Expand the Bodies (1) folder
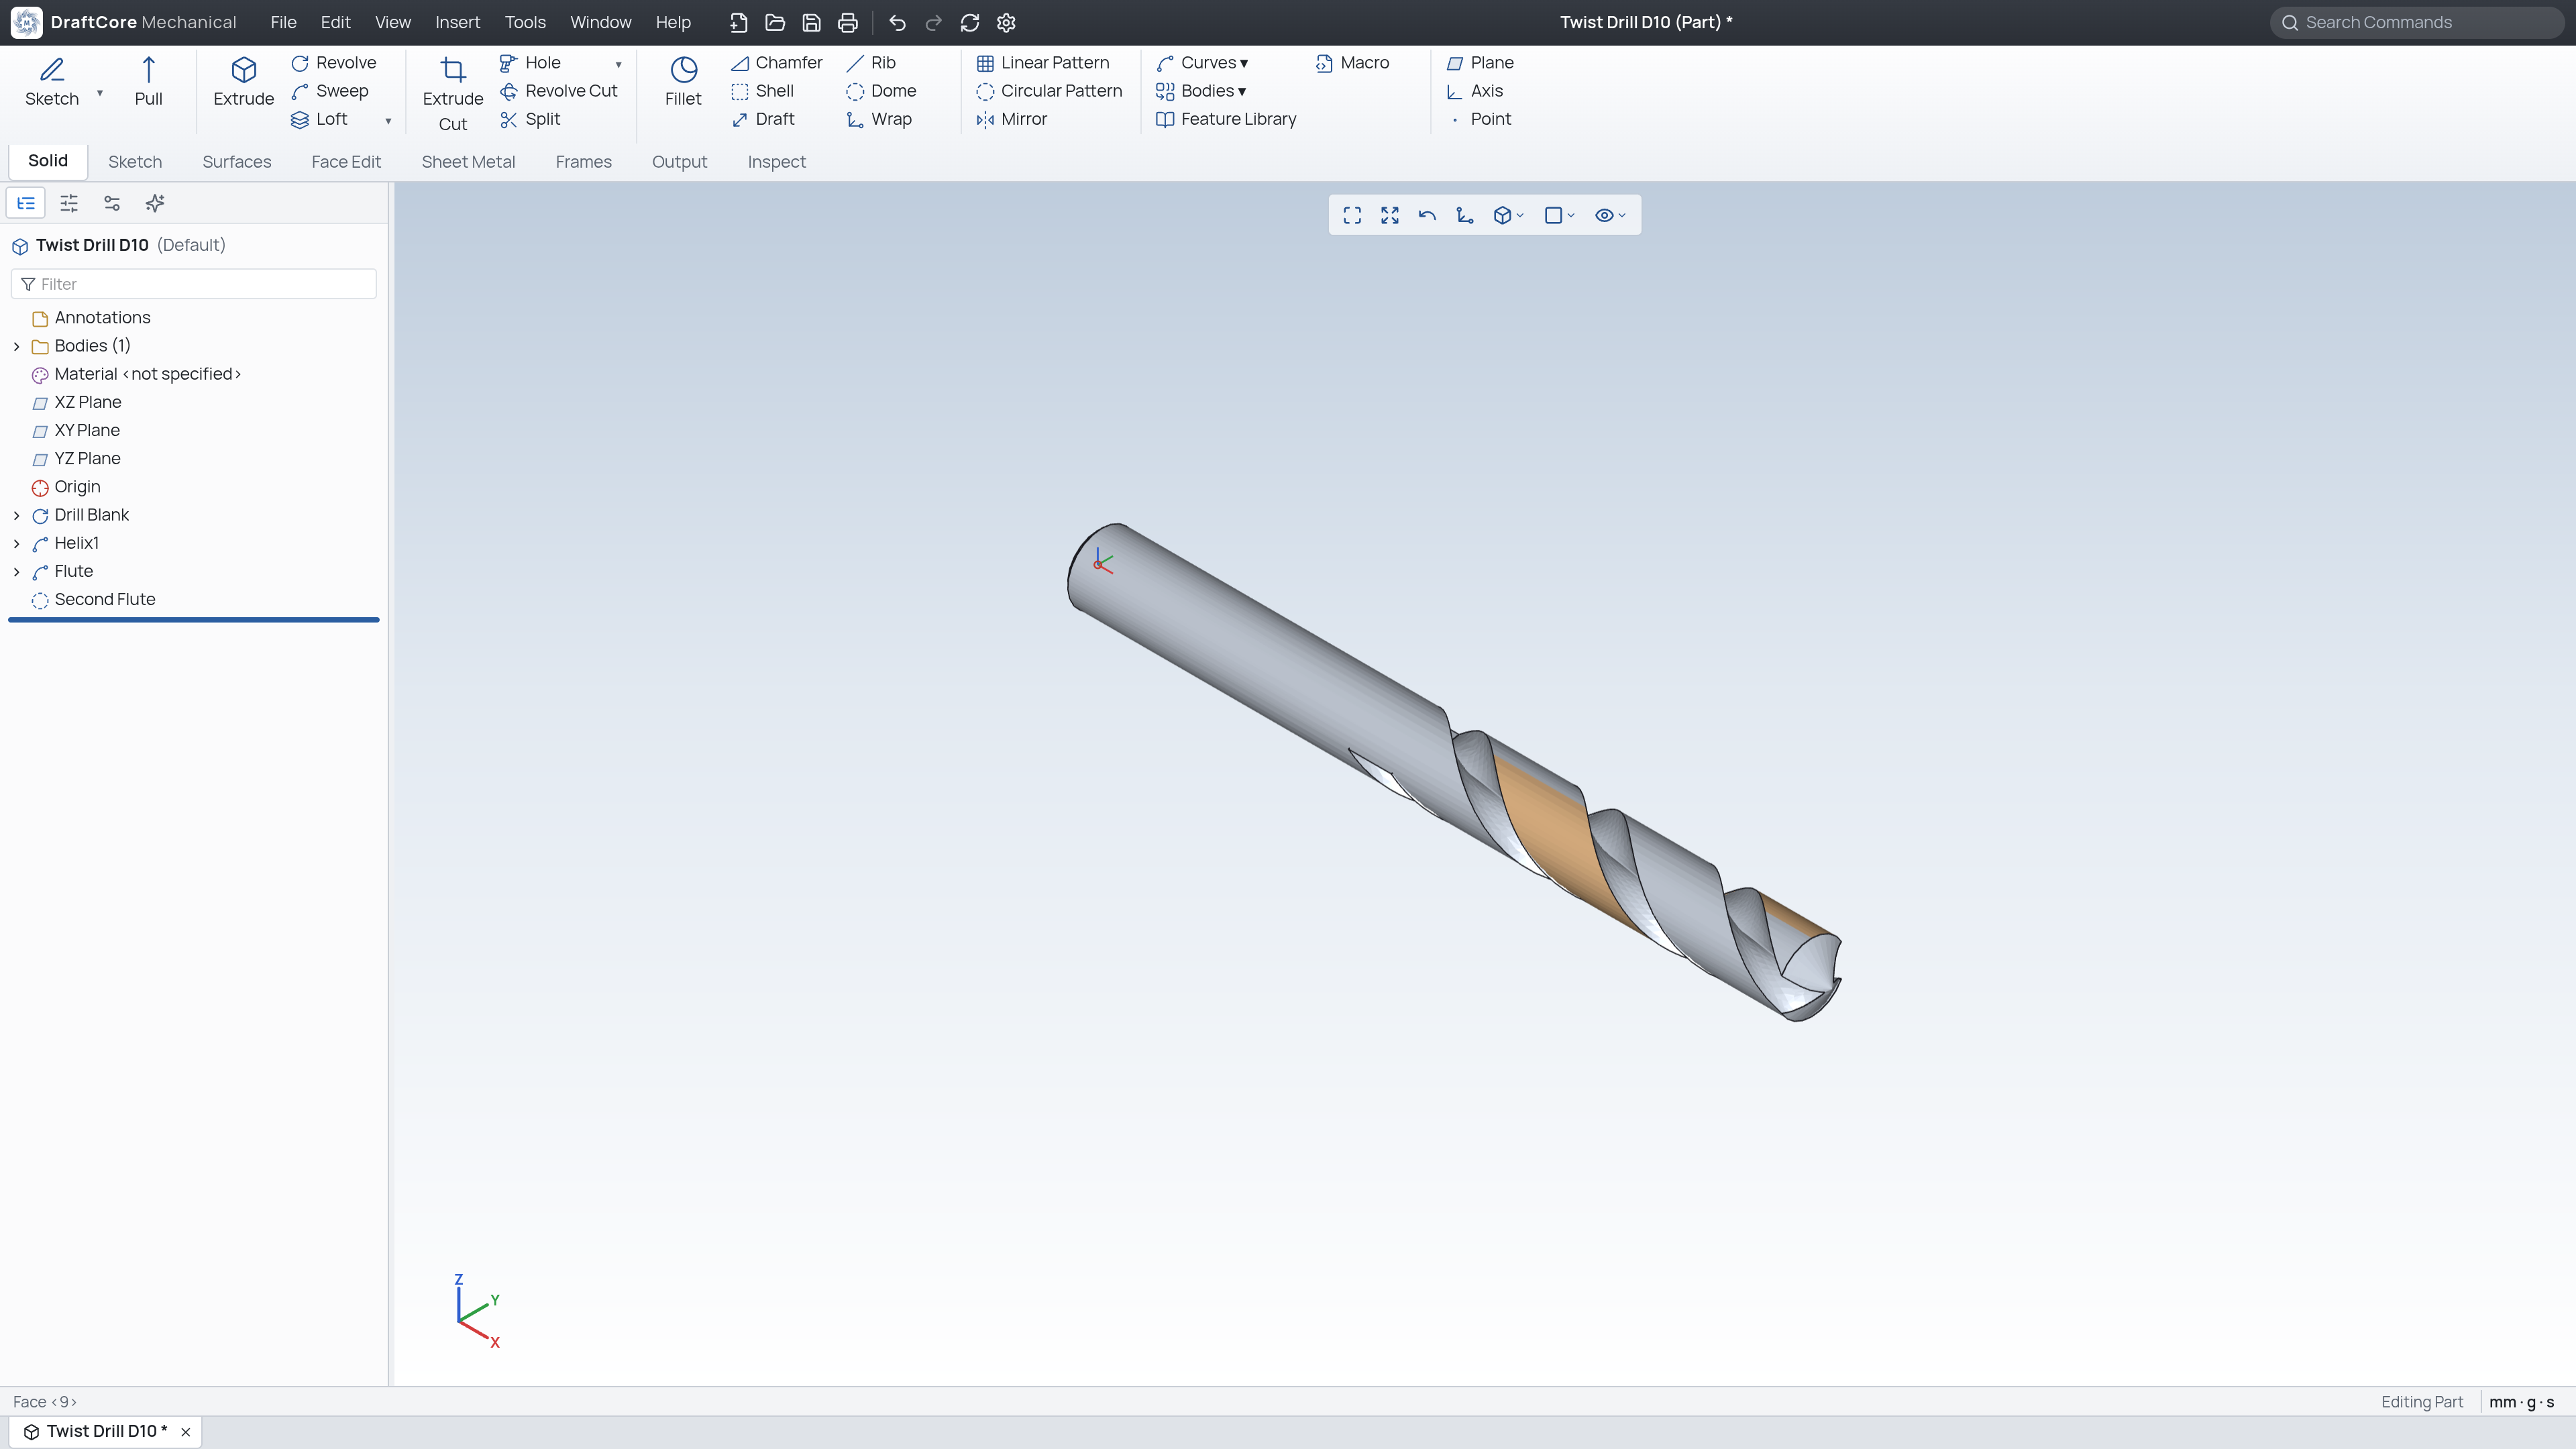This screenshot has width=2576, height=1449. click(x=17, y=346)
